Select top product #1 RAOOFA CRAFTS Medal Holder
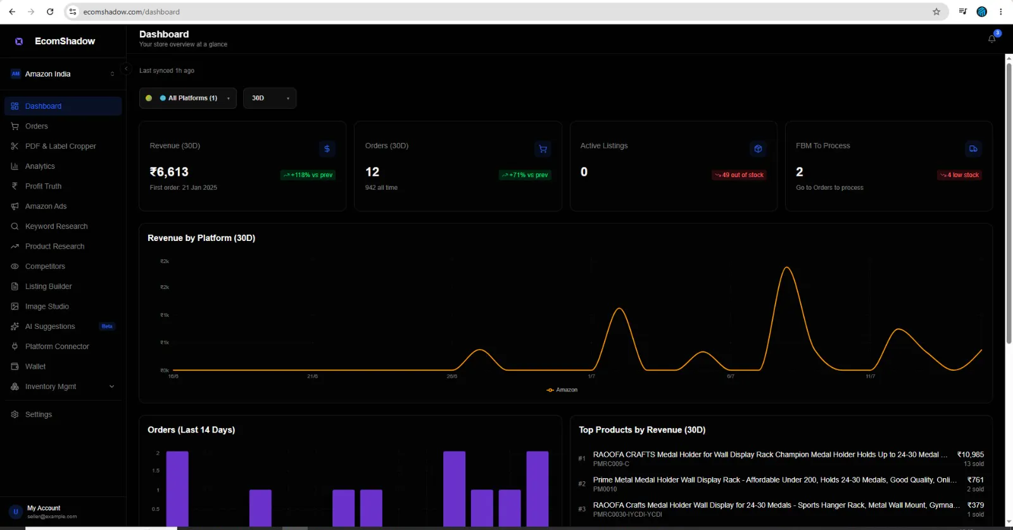This screenshot has height=530, width=1013. click(781, 459)
